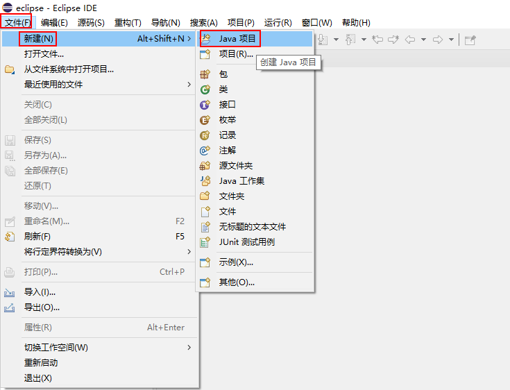Open the back navigation history dropdown arrow
This screenshot has height=390, width=510.
coord(423,40)
